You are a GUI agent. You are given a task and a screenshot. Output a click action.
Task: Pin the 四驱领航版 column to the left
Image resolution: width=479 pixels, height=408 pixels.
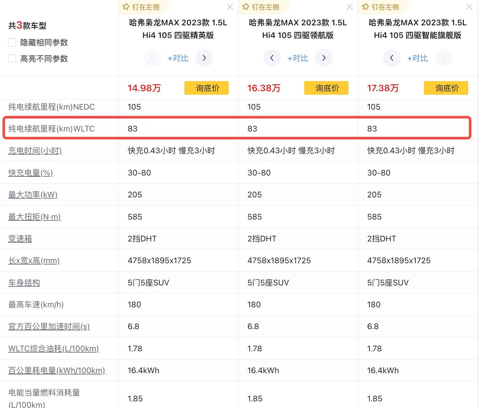tap(261, 7)
